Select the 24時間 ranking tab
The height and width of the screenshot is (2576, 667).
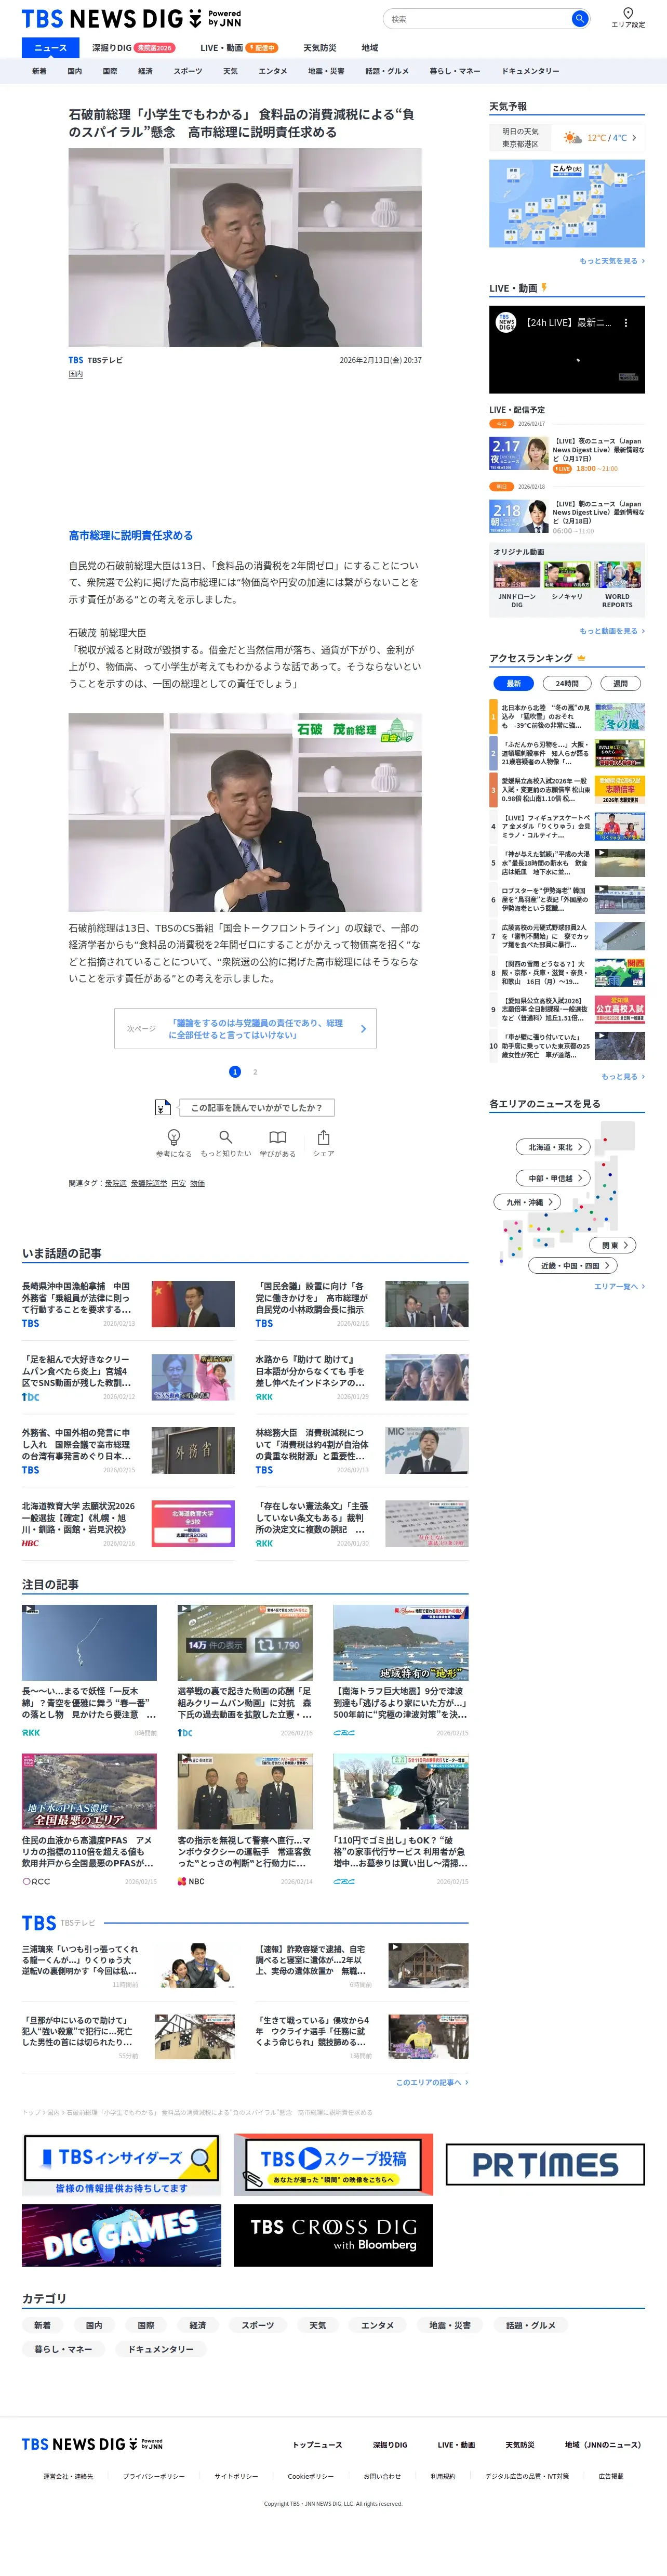pos(567,684)
